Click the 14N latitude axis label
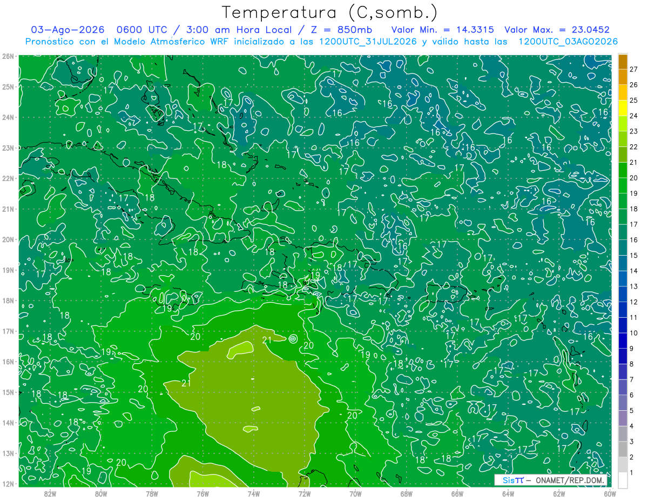This screenshot has height=501, width=648. click(x=8, y=423)
